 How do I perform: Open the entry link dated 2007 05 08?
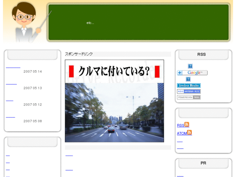click(10, 117)
